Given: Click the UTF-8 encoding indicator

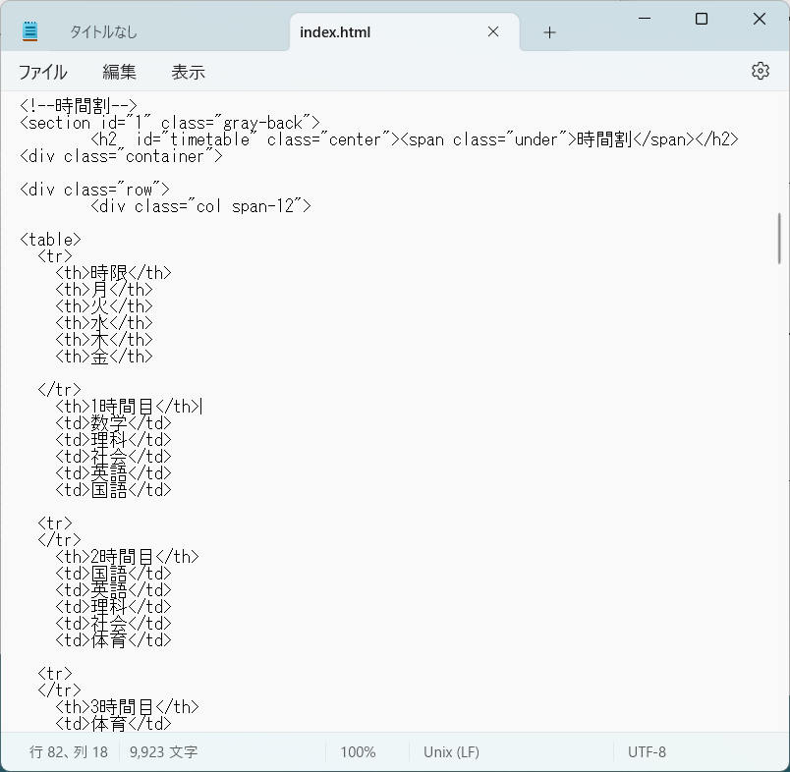Looking at the screenshot, I should coord(649,751).
